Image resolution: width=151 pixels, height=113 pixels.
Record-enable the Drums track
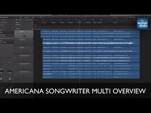25,33
